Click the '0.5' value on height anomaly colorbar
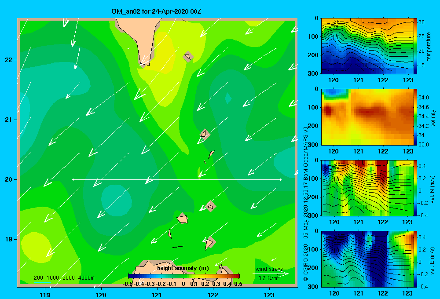 click(238, 284)
